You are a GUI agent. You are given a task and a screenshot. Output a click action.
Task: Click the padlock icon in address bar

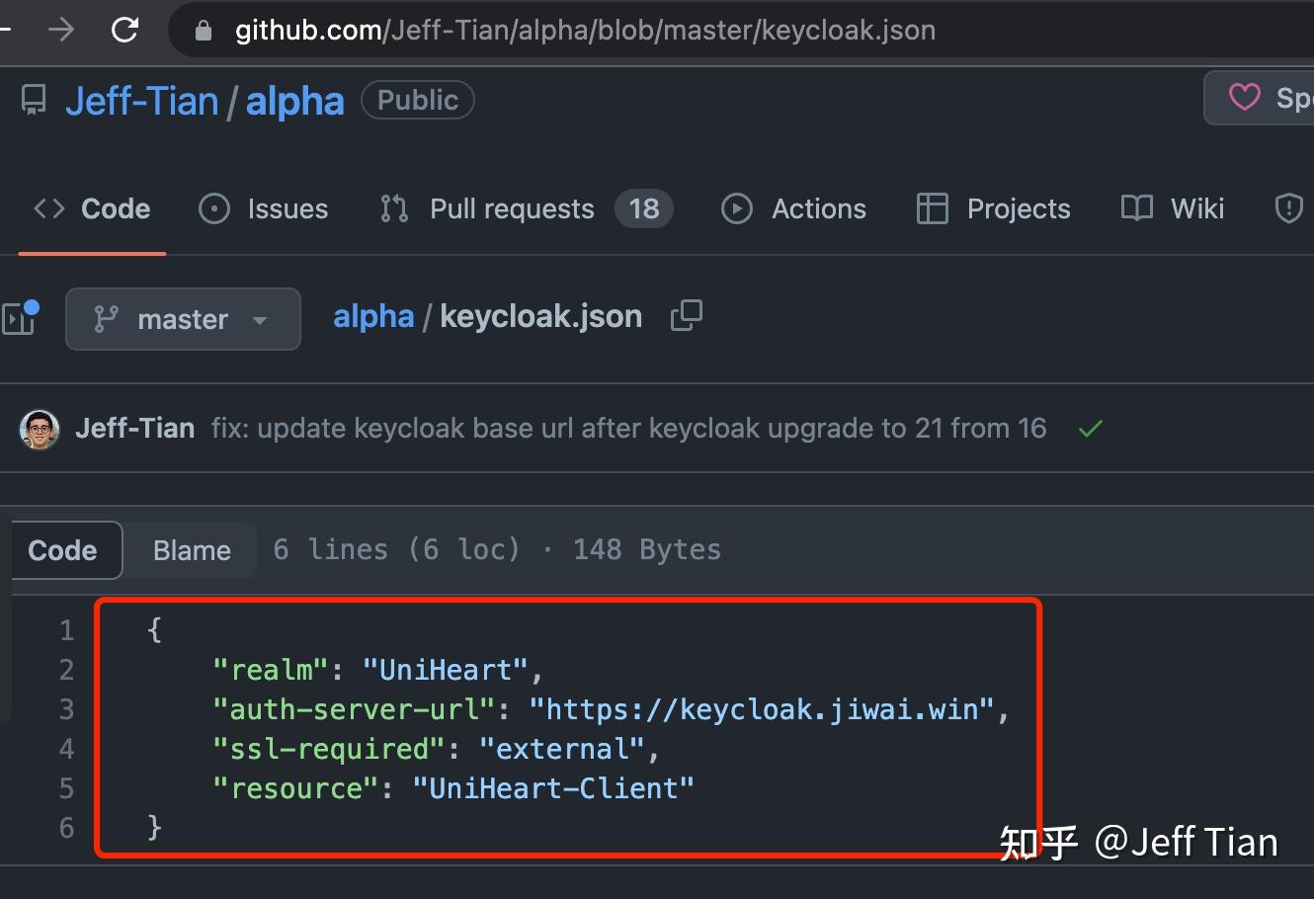203,30
